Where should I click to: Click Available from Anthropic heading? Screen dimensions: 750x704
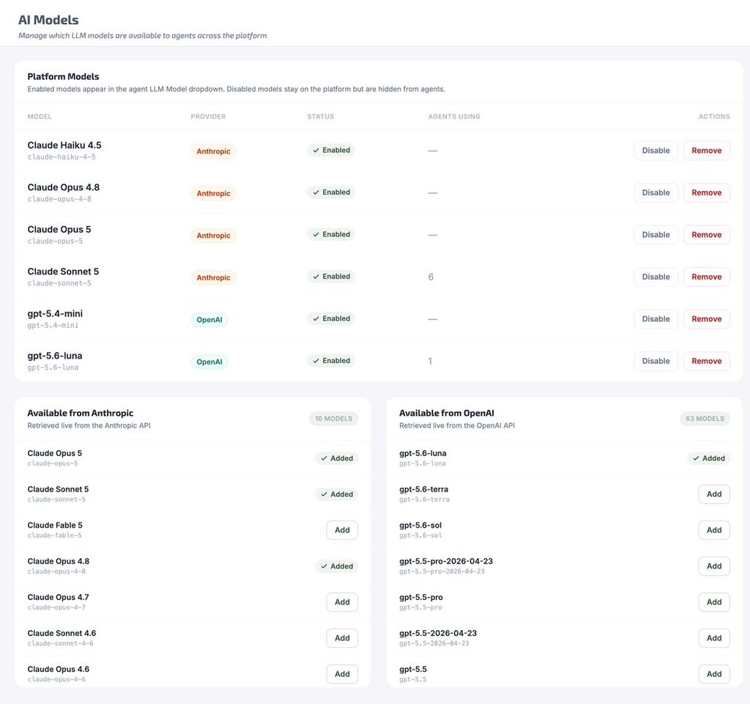(x=81, y=413)
